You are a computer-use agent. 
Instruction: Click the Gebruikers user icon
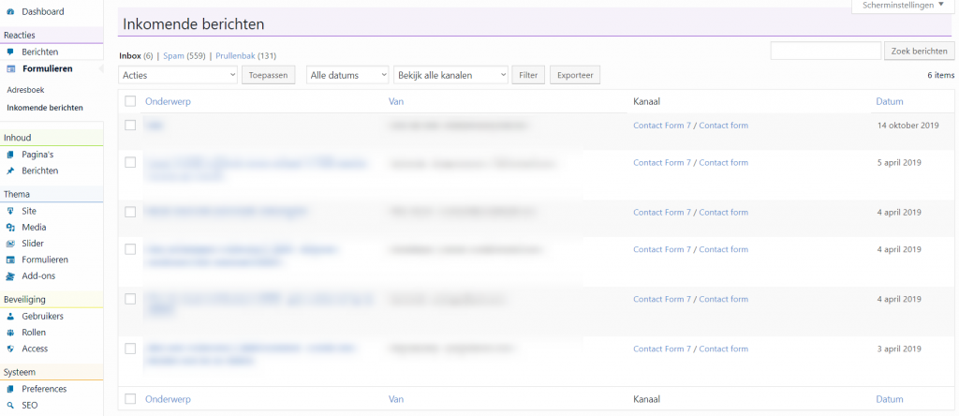(10, 317)
